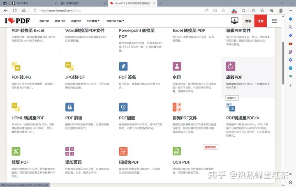Click 拆分 PDF in the navigation bar
Image resolution: width=296 pixels, height=187 pixels.
60,21
